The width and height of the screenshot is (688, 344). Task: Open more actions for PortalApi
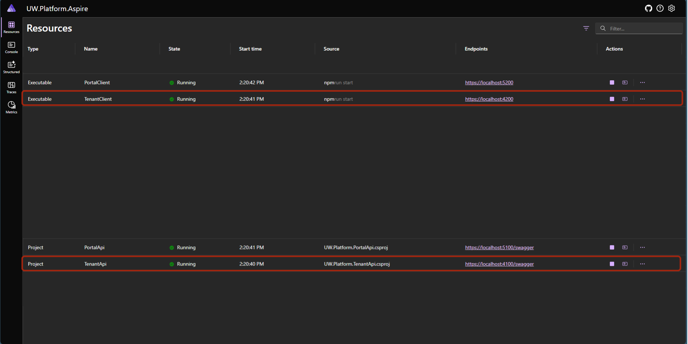(x=642, y=248)
